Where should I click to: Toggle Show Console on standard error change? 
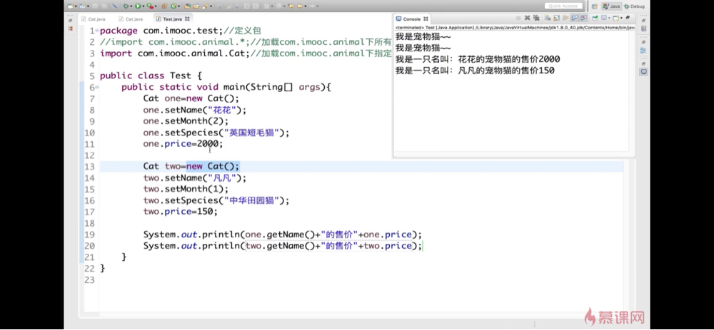(583, 19)
